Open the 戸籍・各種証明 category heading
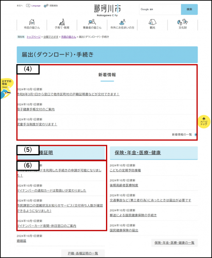Screen dimensions: 212x258 tap(61, 153)
